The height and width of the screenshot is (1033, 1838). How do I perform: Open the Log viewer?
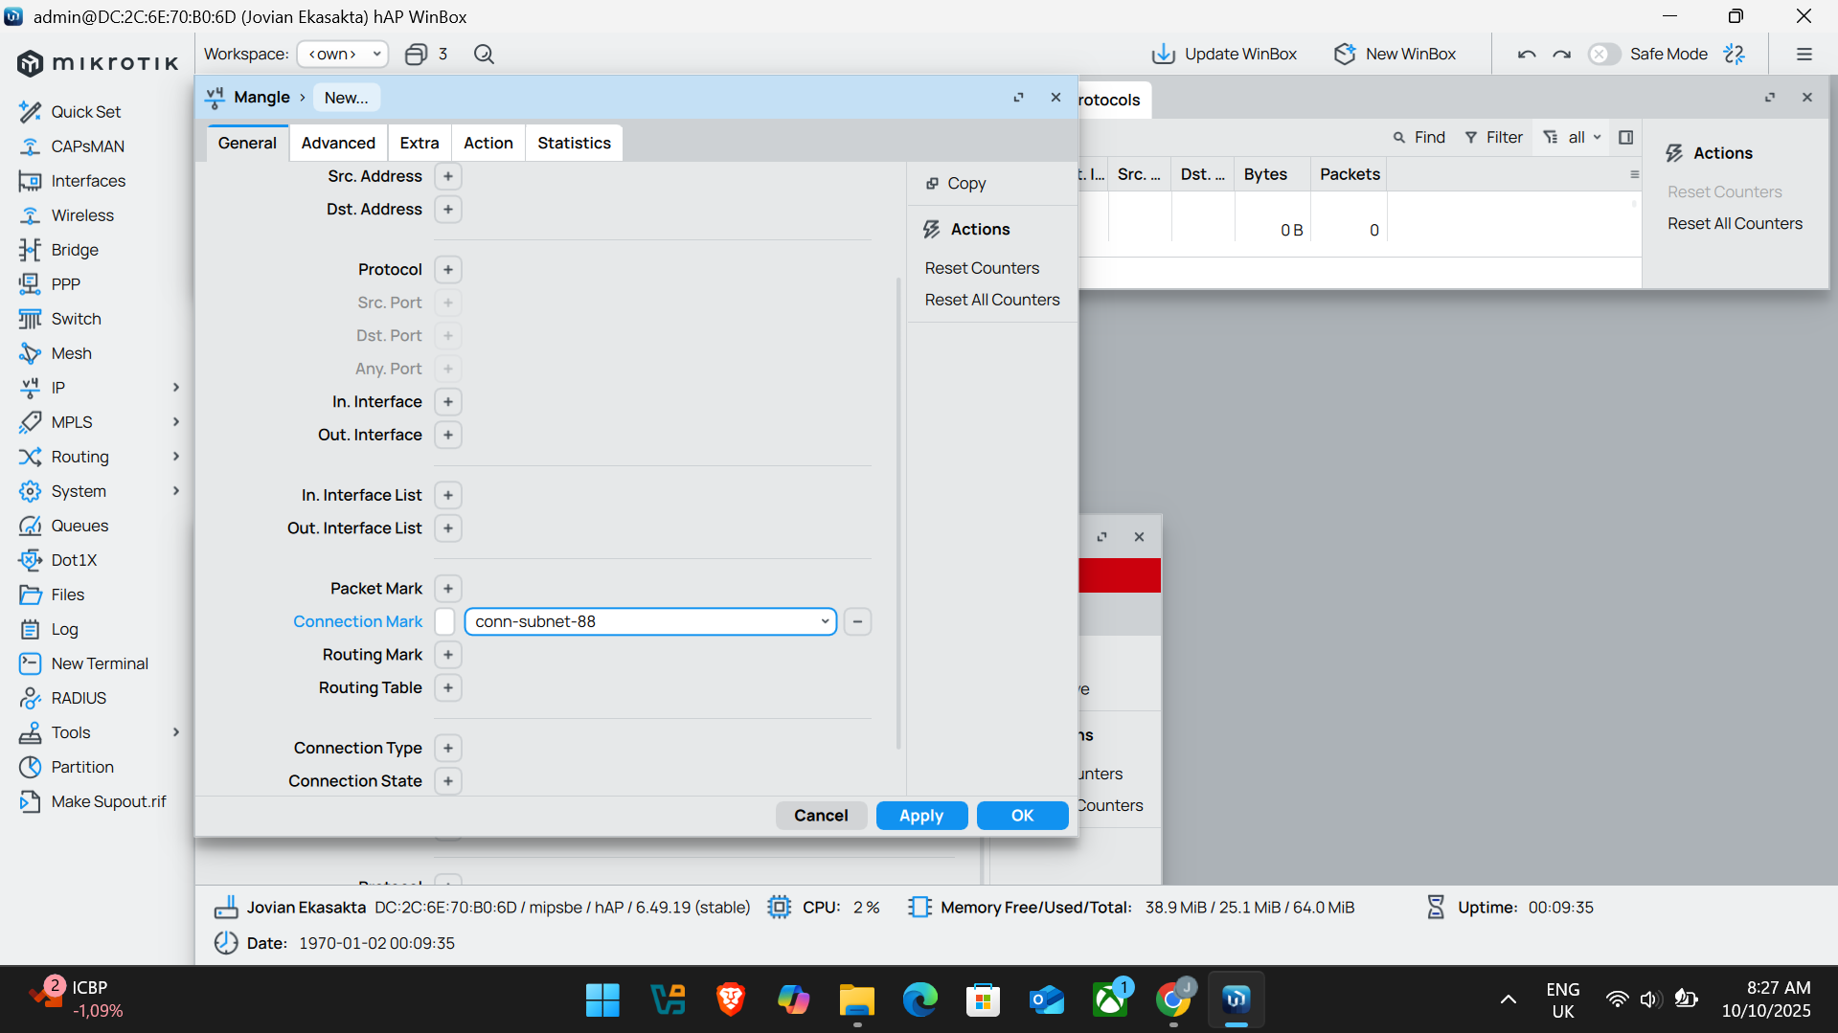(64, 629)
